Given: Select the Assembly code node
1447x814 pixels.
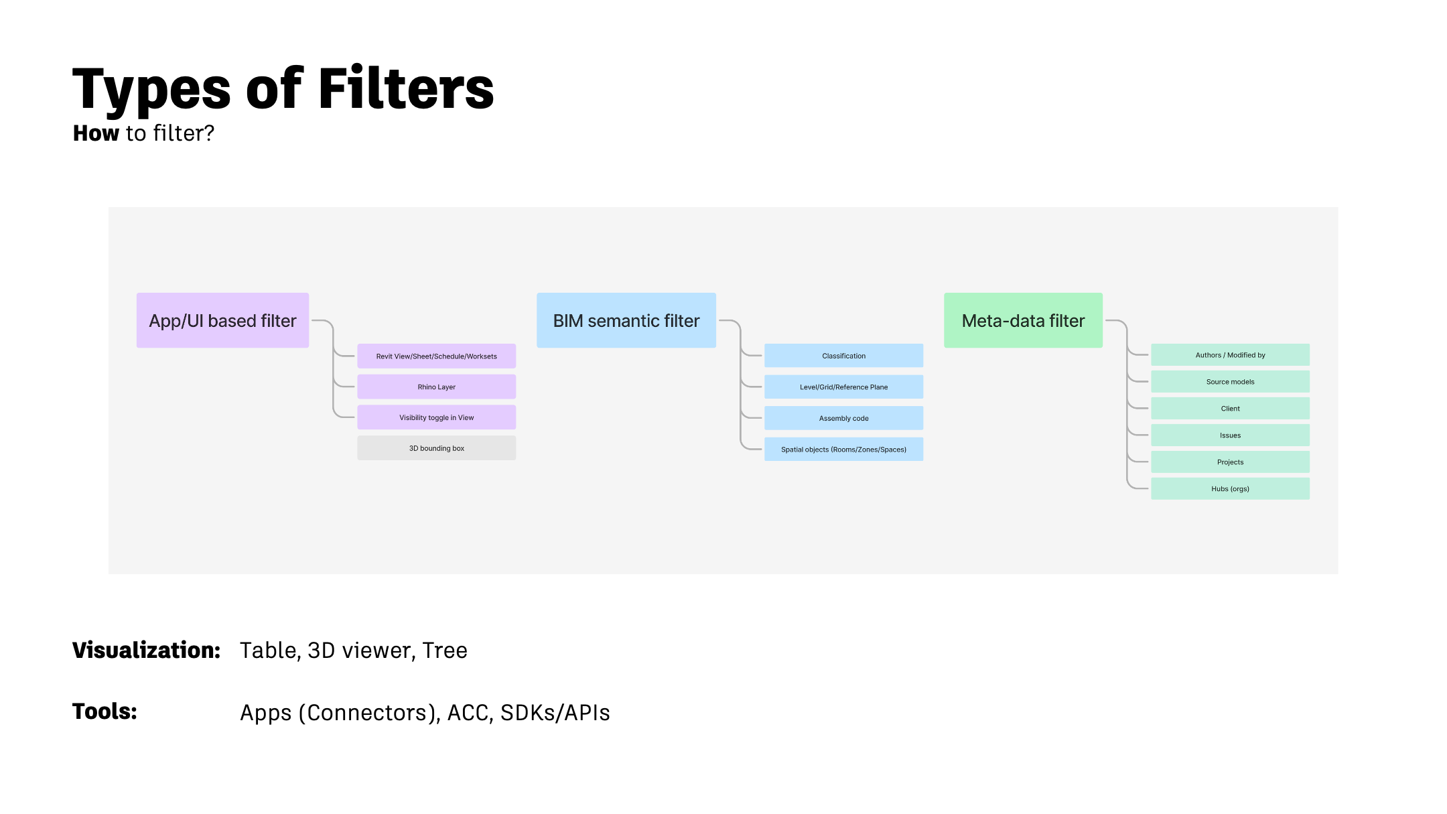Looking at the screenshot, I should click(x=843, y=418).
